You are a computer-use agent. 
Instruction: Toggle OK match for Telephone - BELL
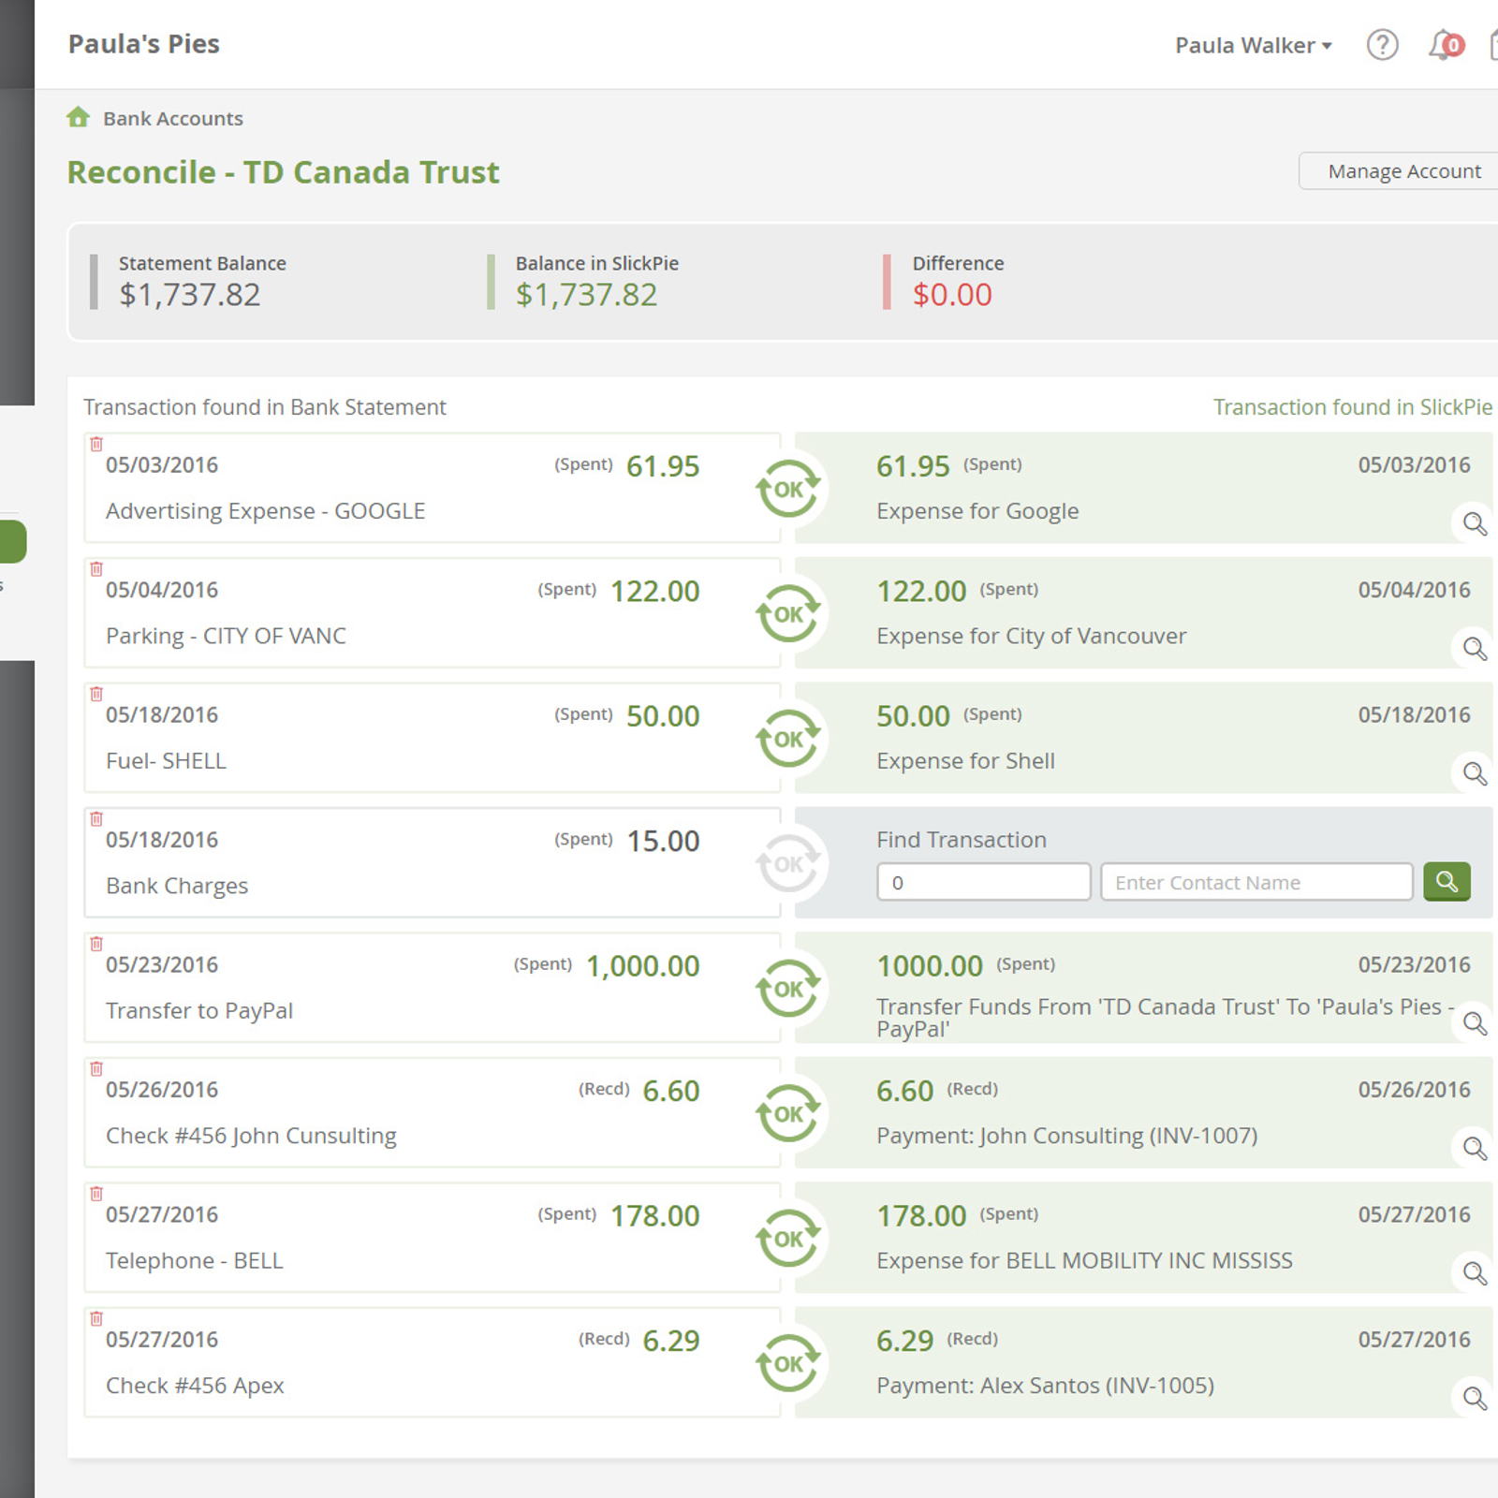pyautogui.click(x=788, y=1238)
